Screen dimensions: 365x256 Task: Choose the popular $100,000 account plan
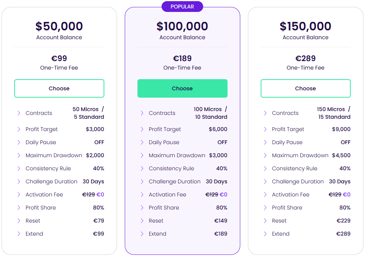[182, 88]
